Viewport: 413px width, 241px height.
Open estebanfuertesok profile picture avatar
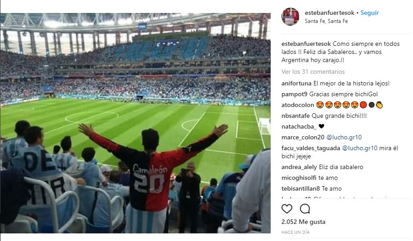point(290,17)
